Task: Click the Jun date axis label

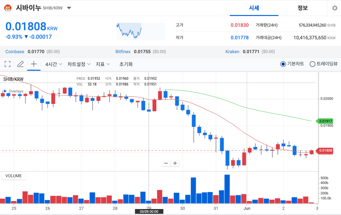Action: pos(247,208)
